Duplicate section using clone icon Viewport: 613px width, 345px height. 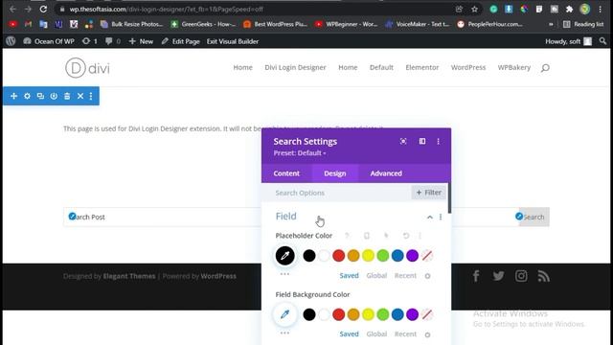[40, 96]
